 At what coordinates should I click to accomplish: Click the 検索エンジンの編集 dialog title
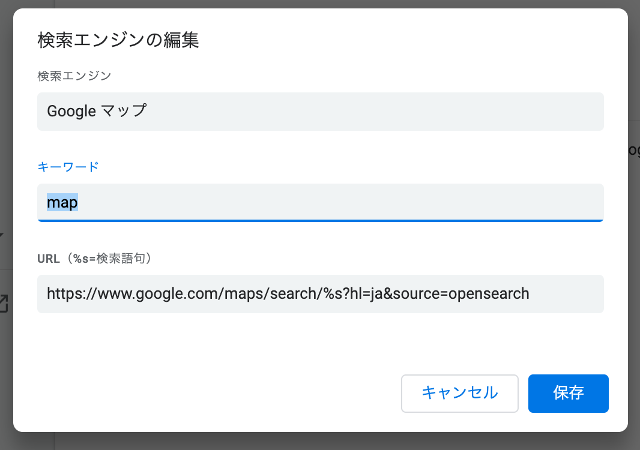(x=118, y=40)
